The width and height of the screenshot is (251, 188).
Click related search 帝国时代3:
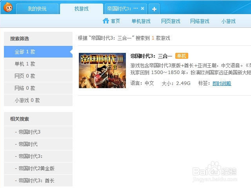point(38,156)
